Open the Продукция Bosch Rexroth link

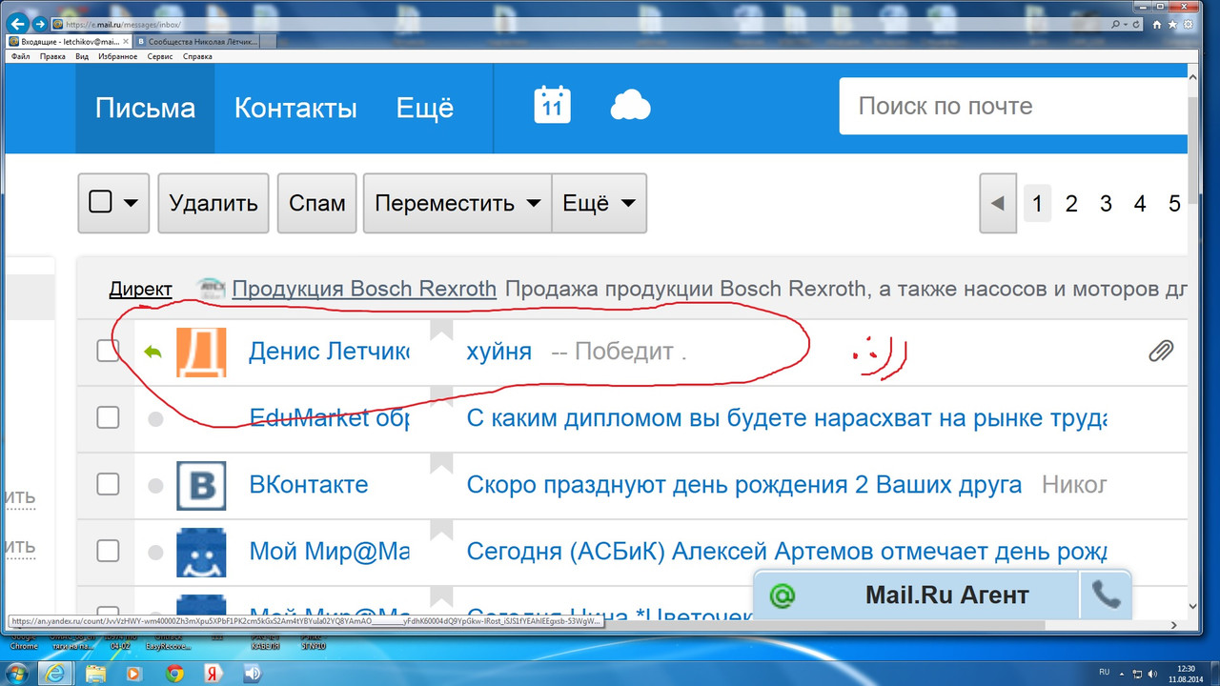(364, 289)
